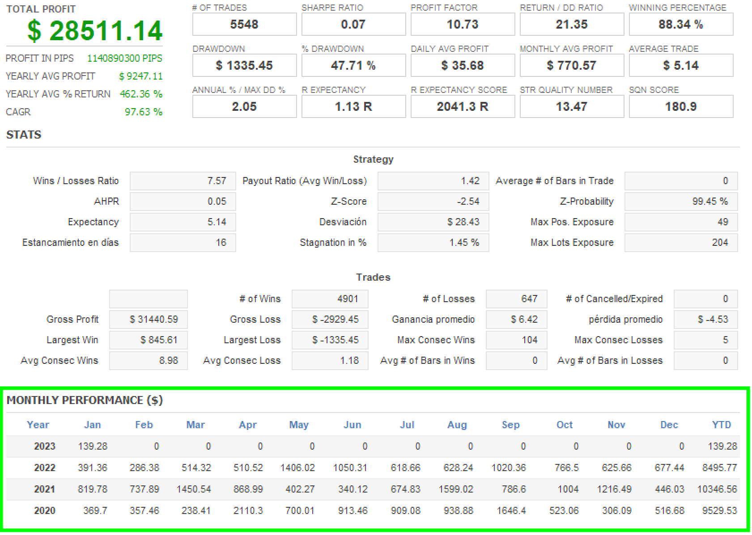Click # of Wins field 4901
Image resolution: width=752 pixels, height=535 pixels.
tap(330, 299)
